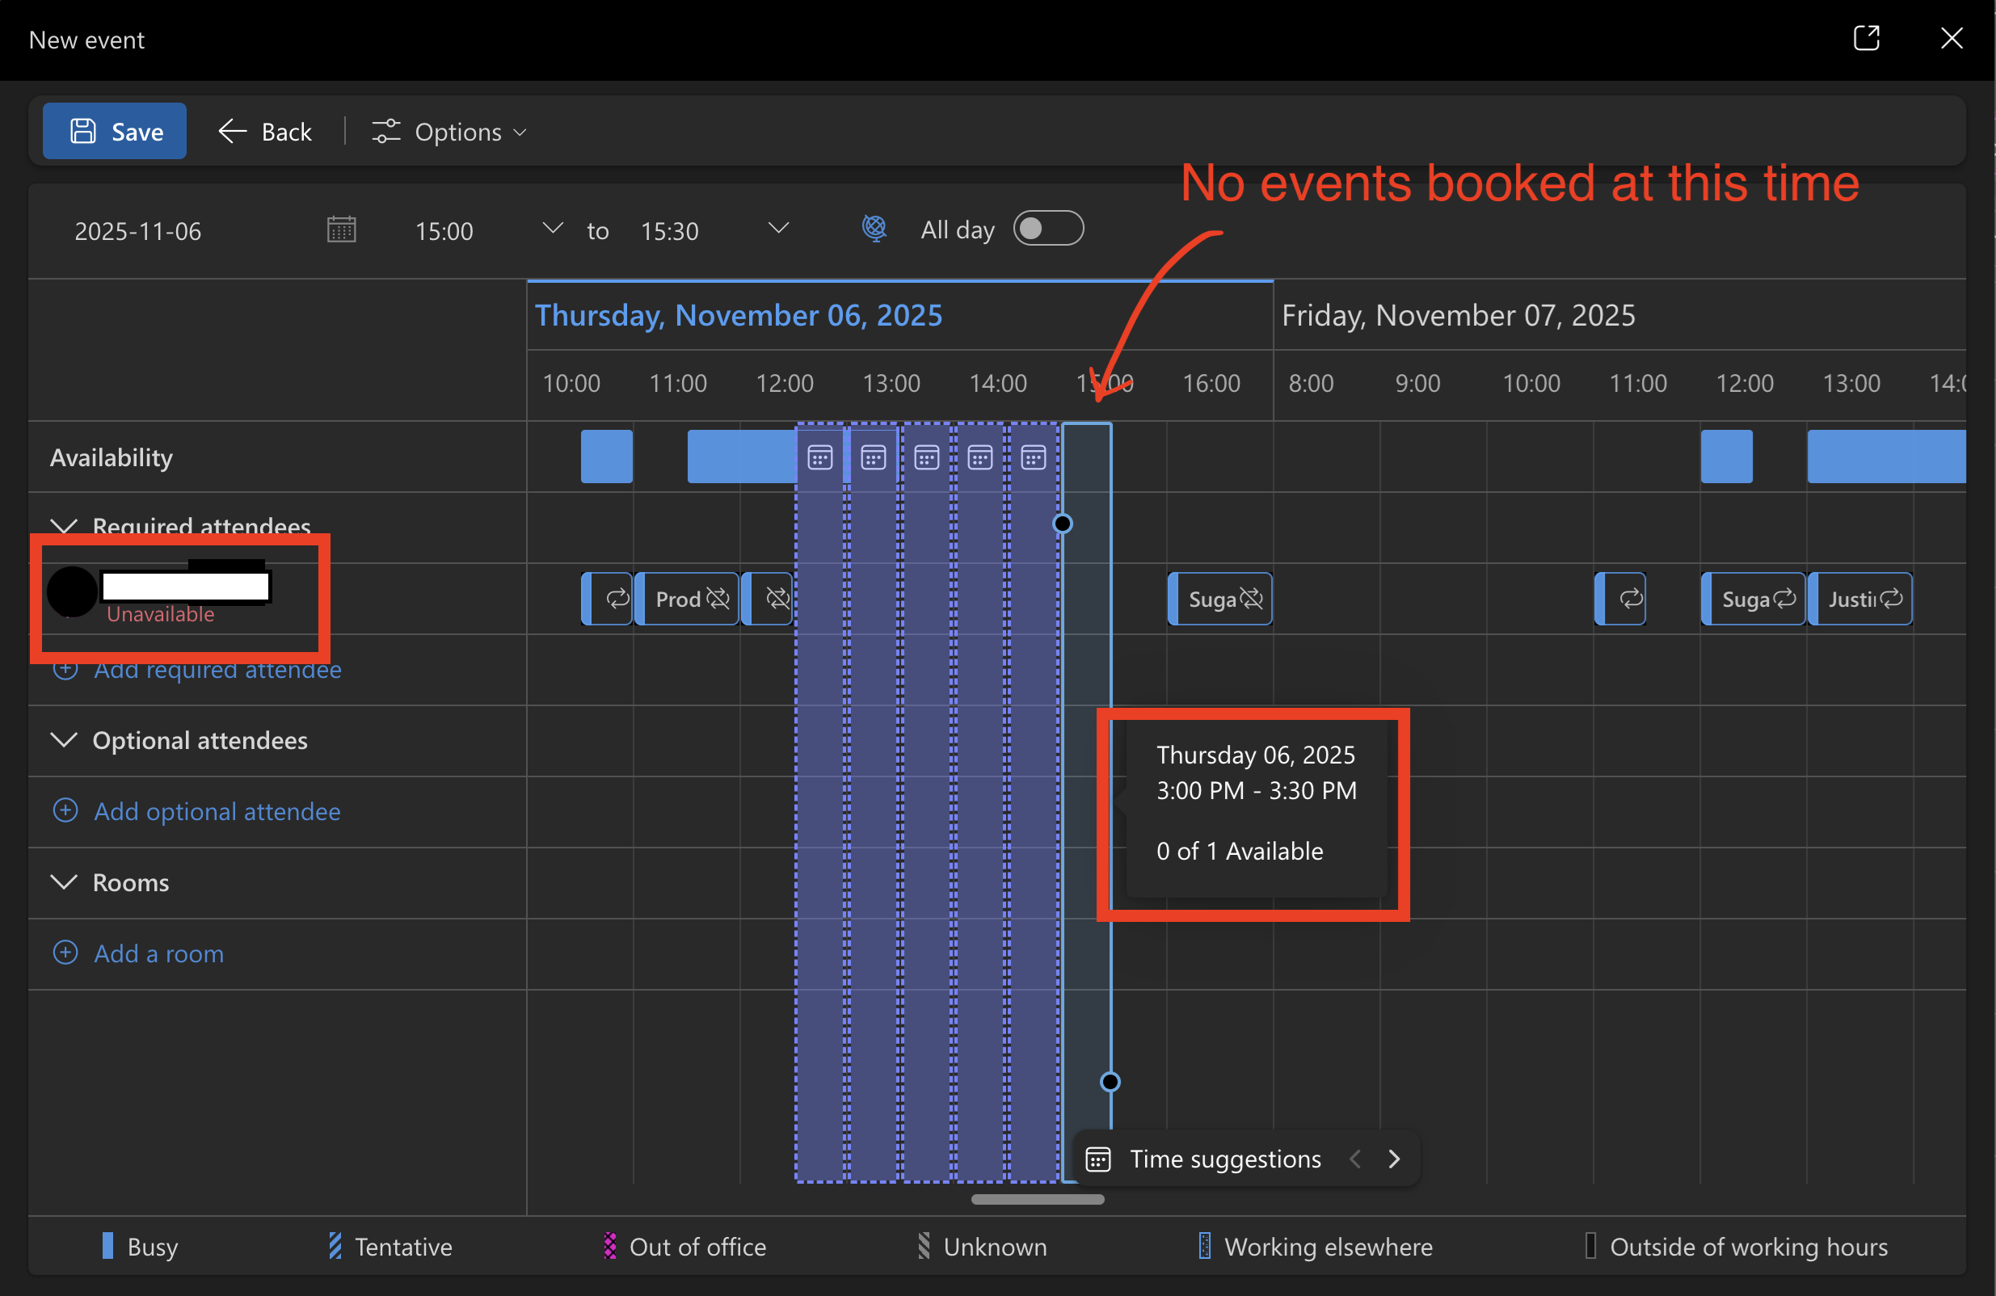This screenshot has width=1996, height=1296.
Task: Collapse the Rooms section
Action: (x=65, y=882)
